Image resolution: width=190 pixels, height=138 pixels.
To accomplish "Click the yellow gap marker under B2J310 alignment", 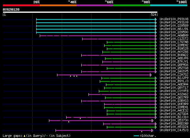I will tap(80, 118).
